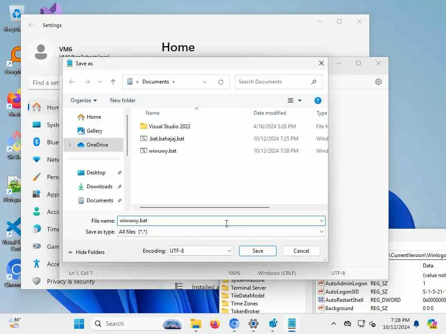Open Chromium from the taskbar
This screenshot has height=334, width=446.
coord(234,324)
